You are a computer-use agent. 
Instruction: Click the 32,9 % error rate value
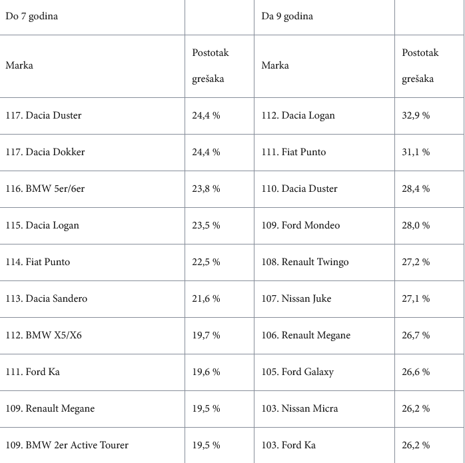(x=416, y=115)
